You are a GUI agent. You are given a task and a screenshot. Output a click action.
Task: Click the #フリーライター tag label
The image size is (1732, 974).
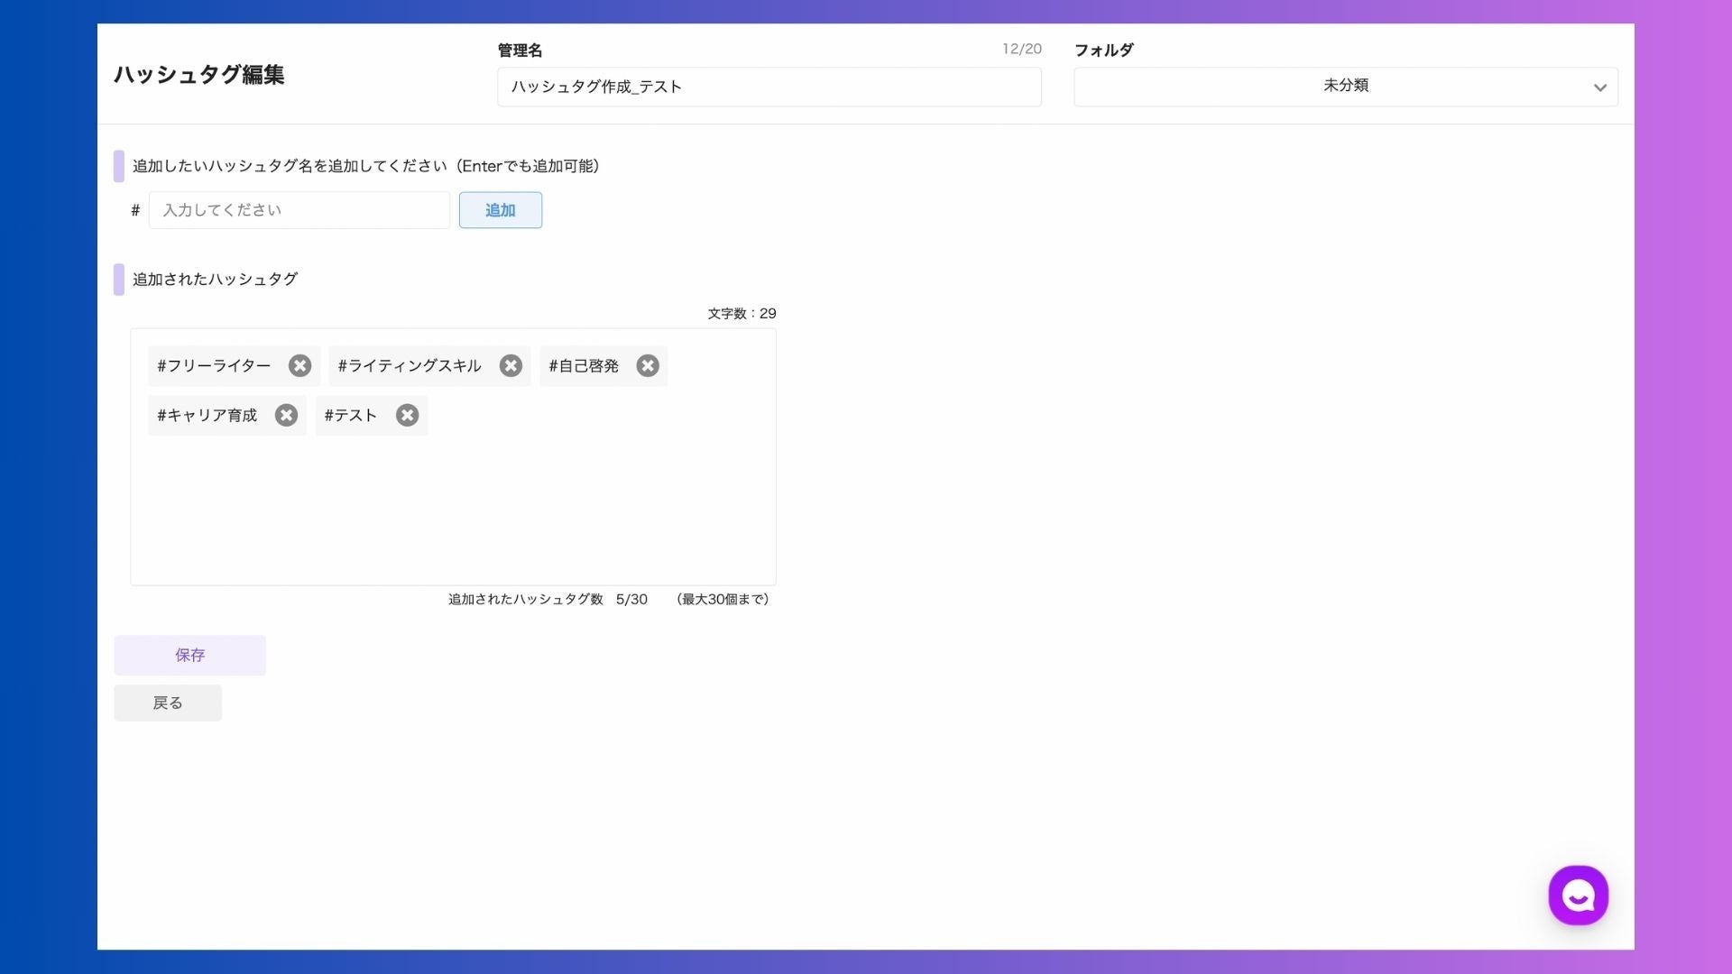tap(214, 365)
